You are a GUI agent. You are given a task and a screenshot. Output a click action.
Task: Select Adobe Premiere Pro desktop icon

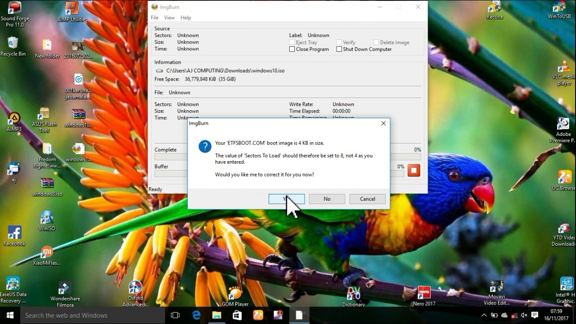[x=563, y=130]
